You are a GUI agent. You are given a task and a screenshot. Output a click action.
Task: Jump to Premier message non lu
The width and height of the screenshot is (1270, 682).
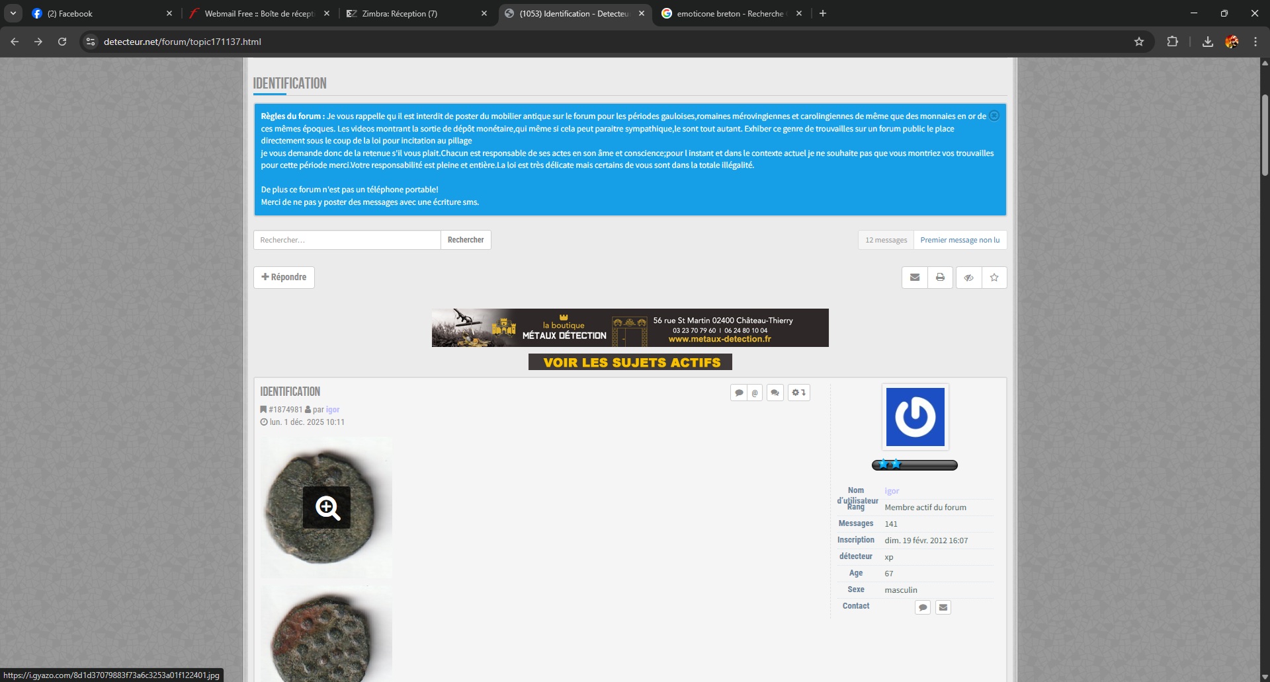tap(960, 240)
